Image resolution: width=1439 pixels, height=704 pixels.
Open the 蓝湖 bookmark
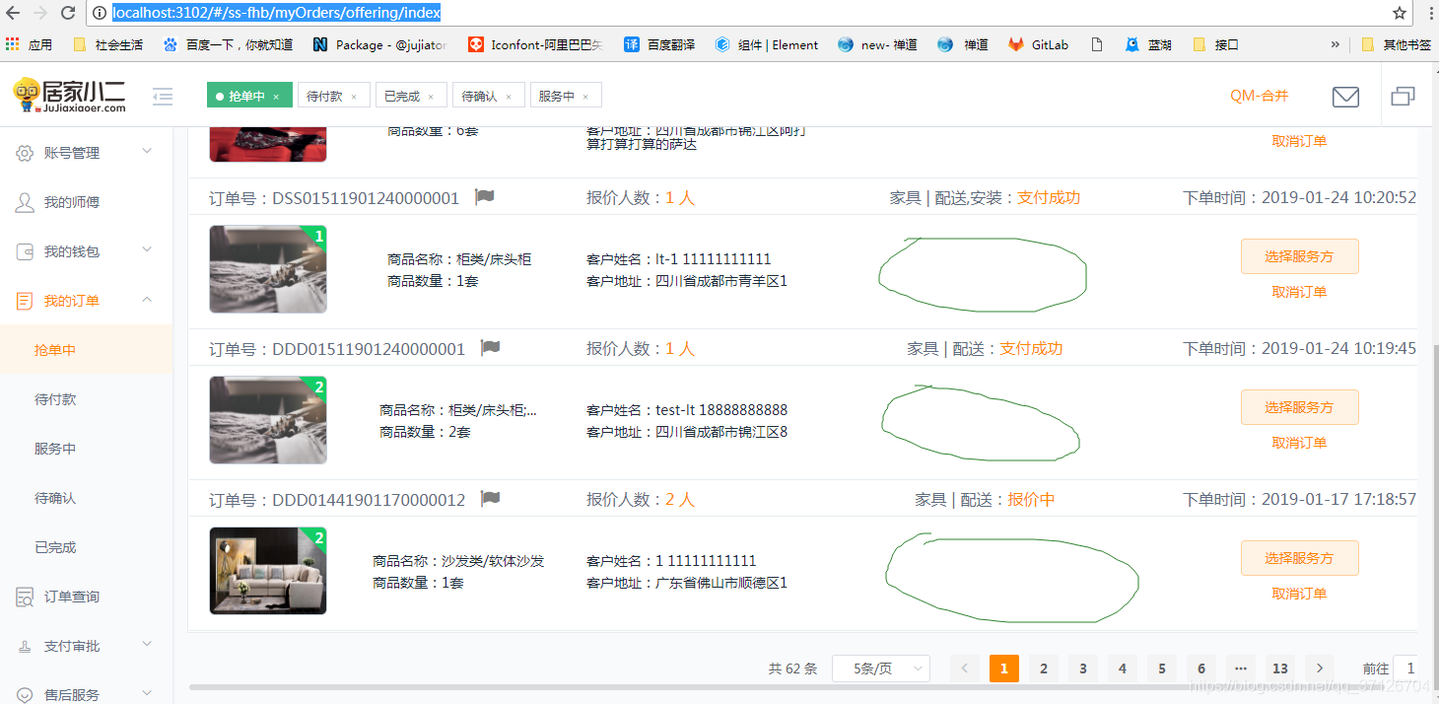[1148, 44]
